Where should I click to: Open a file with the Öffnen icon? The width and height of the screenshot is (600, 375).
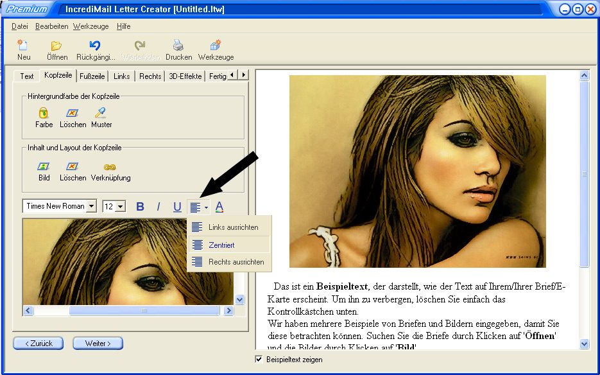point(56,46)
